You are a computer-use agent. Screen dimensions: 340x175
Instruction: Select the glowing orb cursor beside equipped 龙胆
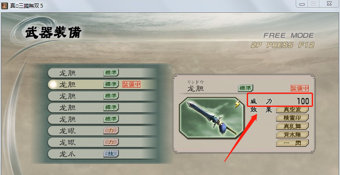click(52, 85)
